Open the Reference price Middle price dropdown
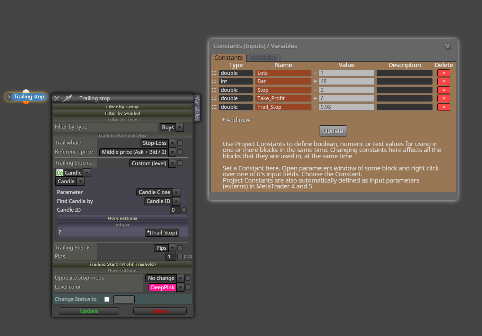Image resolution: width=482 pixels, height=336 pixels. [x=137, y=152]
